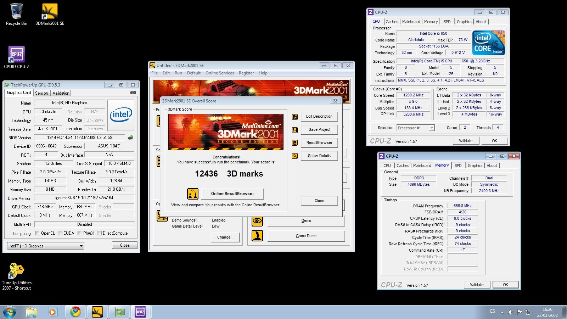Open Caches tab in upper CPU-Z window
Screen dimensions: 567x319
pyautogui.click(x=392, y=22)
